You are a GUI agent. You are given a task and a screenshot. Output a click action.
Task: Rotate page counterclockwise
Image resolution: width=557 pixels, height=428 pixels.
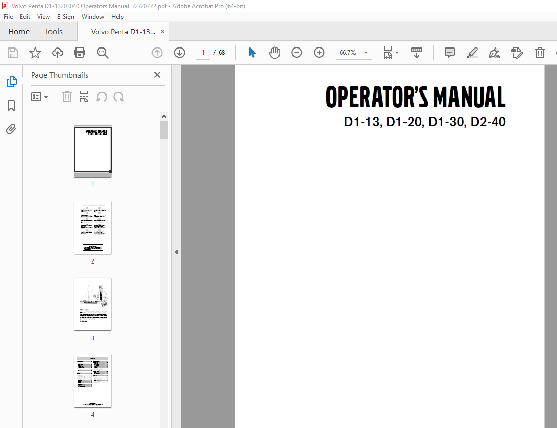(102, 97)
